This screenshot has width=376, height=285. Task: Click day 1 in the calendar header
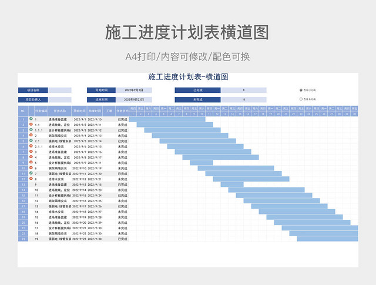tap(133, 114)
